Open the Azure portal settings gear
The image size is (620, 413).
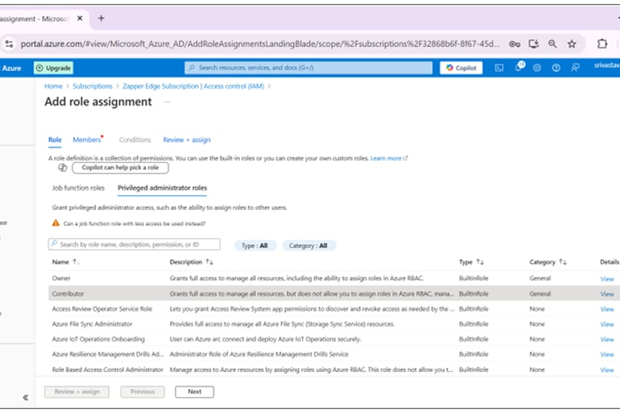point(537,68)
